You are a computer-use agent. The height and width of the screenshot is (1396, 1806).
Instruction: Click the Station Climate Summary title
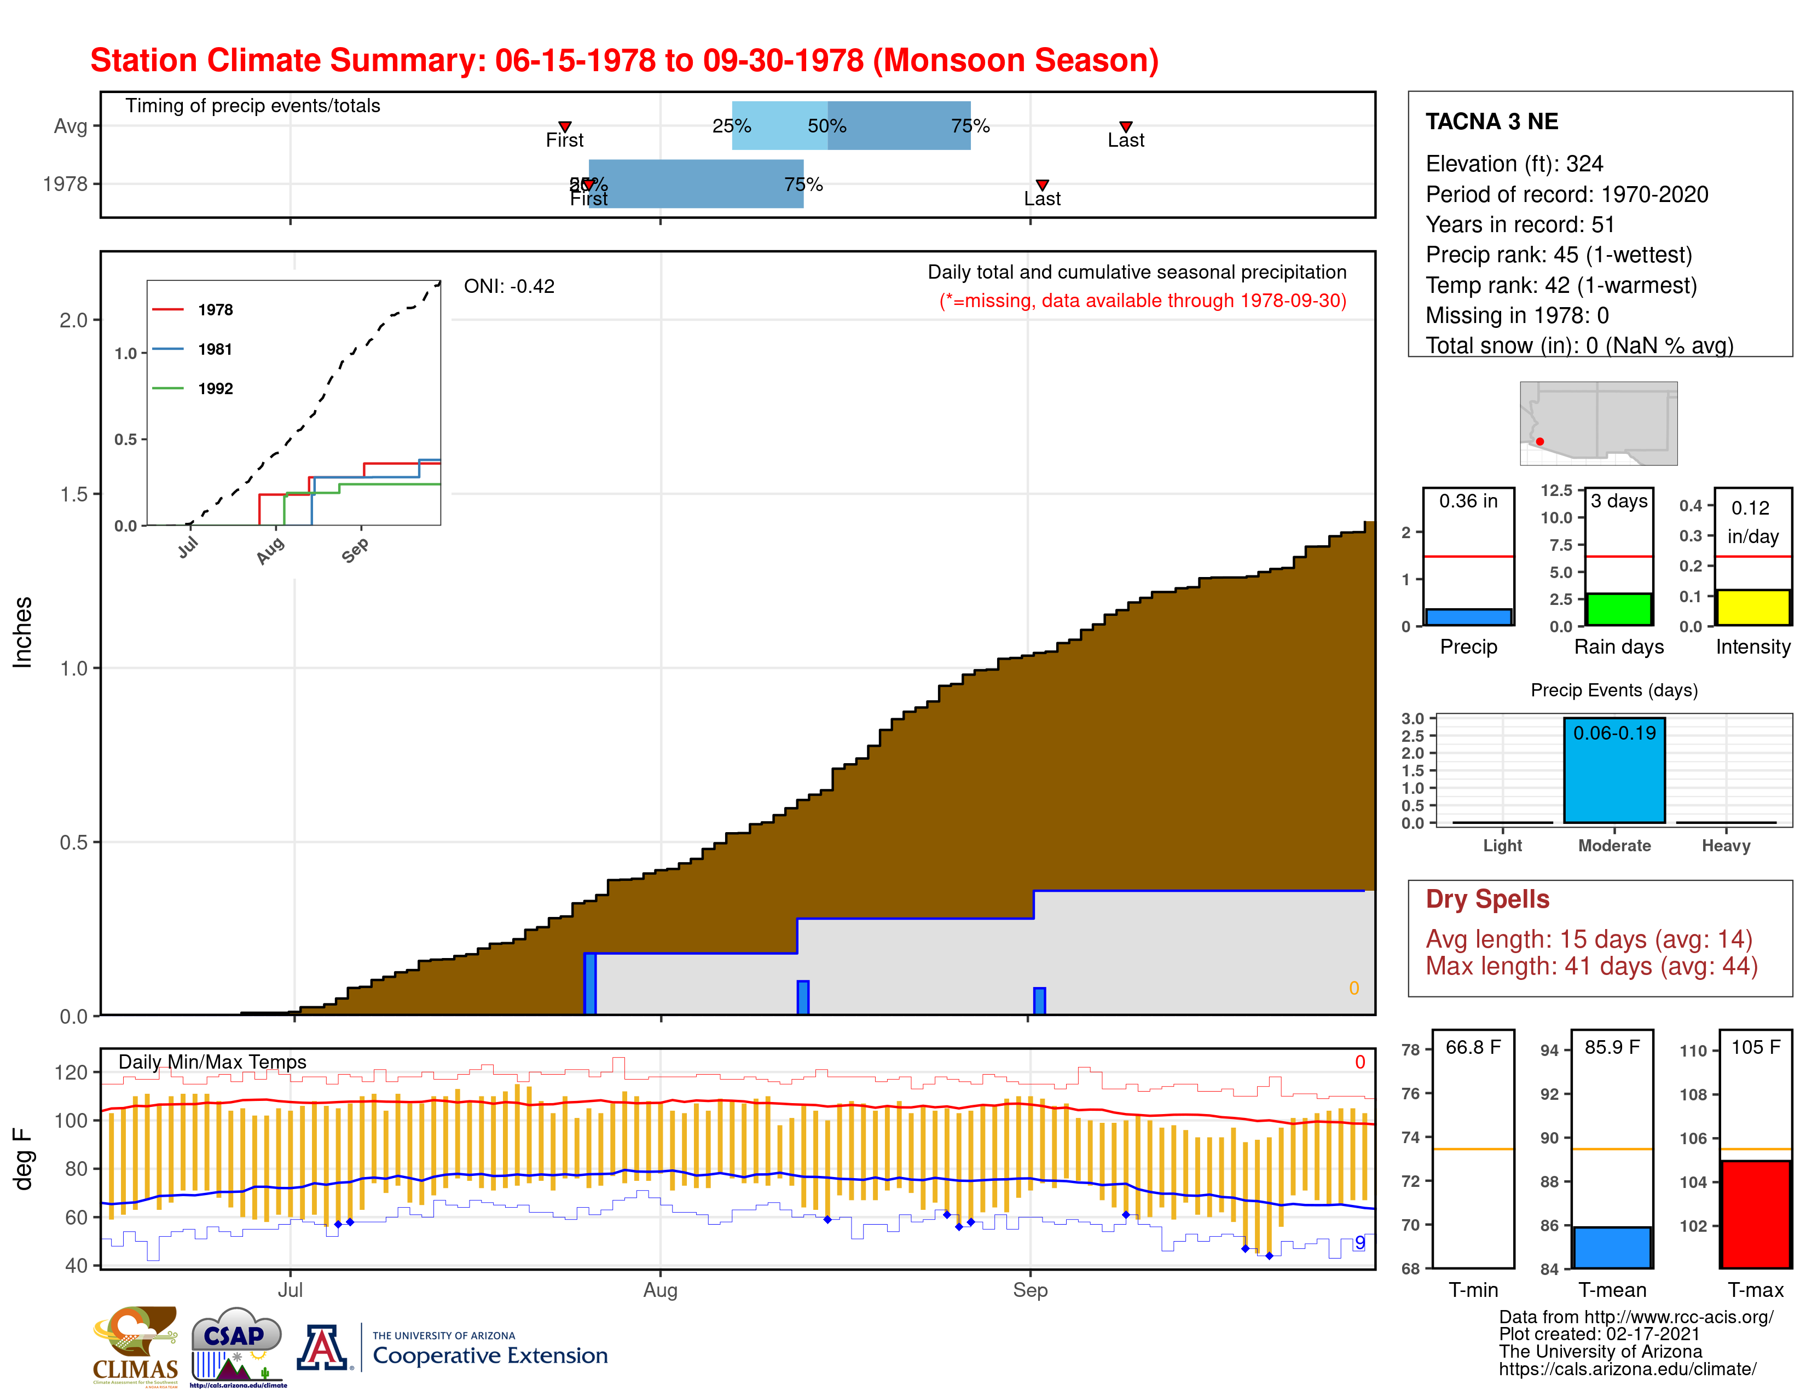point(624,60)
